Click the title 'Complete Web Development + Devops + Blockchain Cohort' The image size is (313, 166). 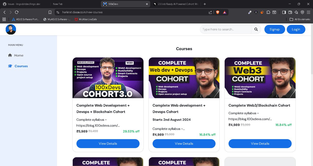103,108
